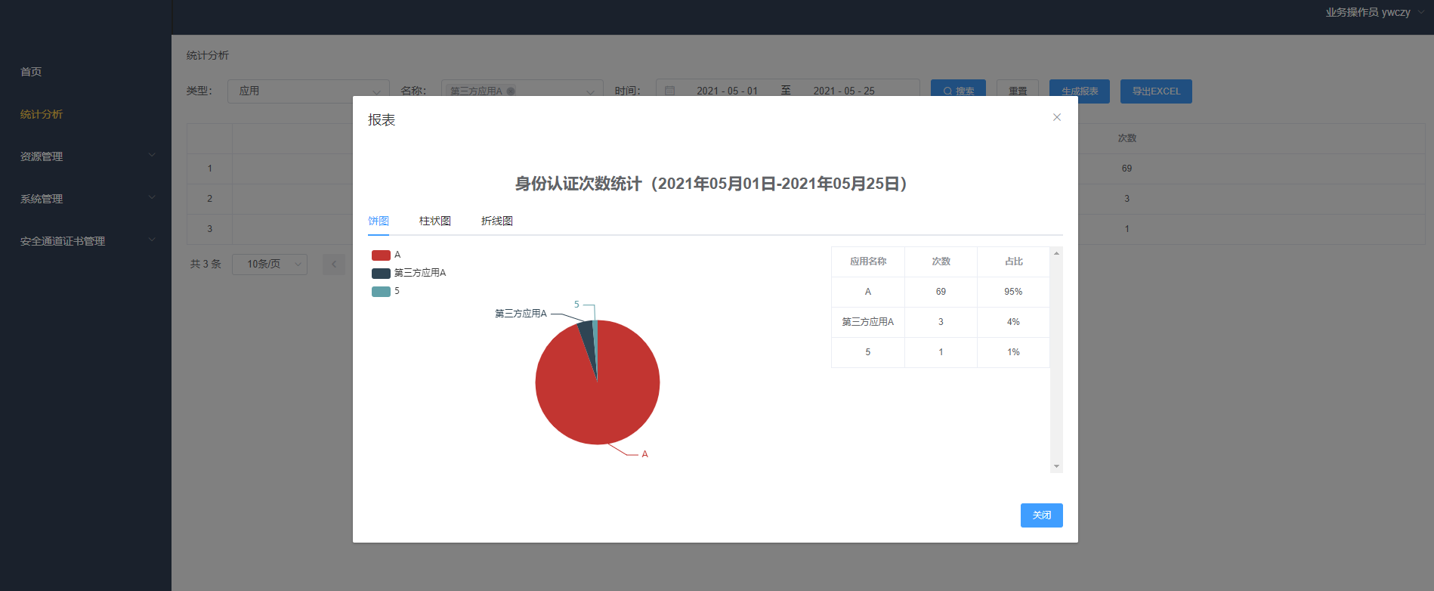The height and width of the screenshot is (591, 1434).
Task: Open 首页 in the sidebar
Action: 31,72
